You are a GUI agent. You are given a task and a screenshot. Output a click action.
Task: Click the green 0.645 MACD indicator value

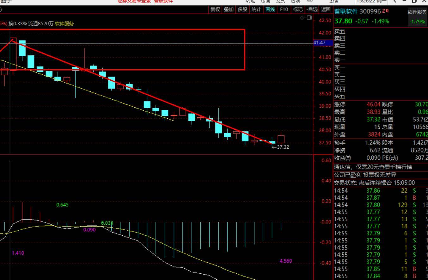pyautogui.click(x=62, y=205)
